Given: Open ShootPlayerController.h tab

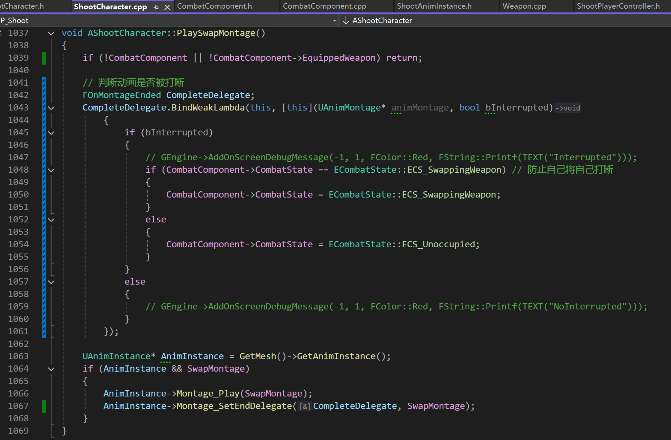Looking at the screenshot, I should click(618, 6).
